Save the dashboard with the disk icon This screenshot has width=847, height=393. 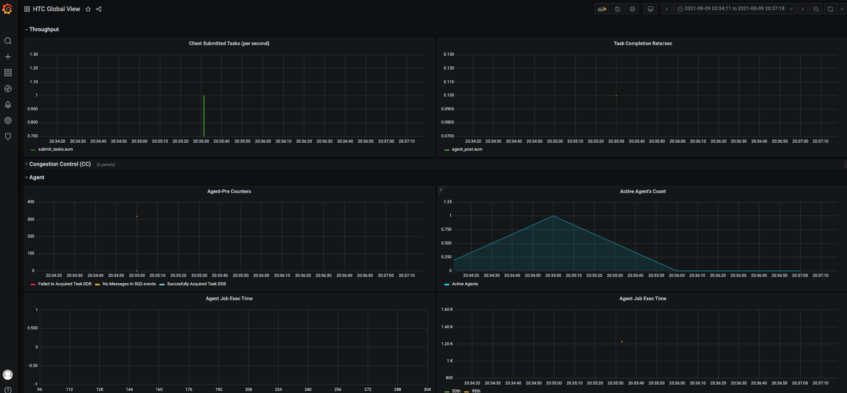click(x=617, y=9)
